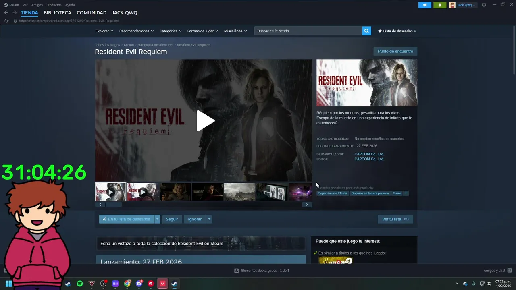Click the Big Picture mode monitor icon
Screen dimensions: 516x290
point(484,5)
